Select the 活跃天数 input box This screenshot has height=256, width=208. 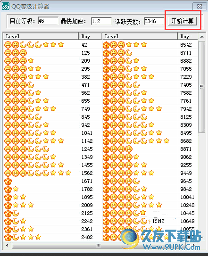pyautogui.click(x=154, y=21)
